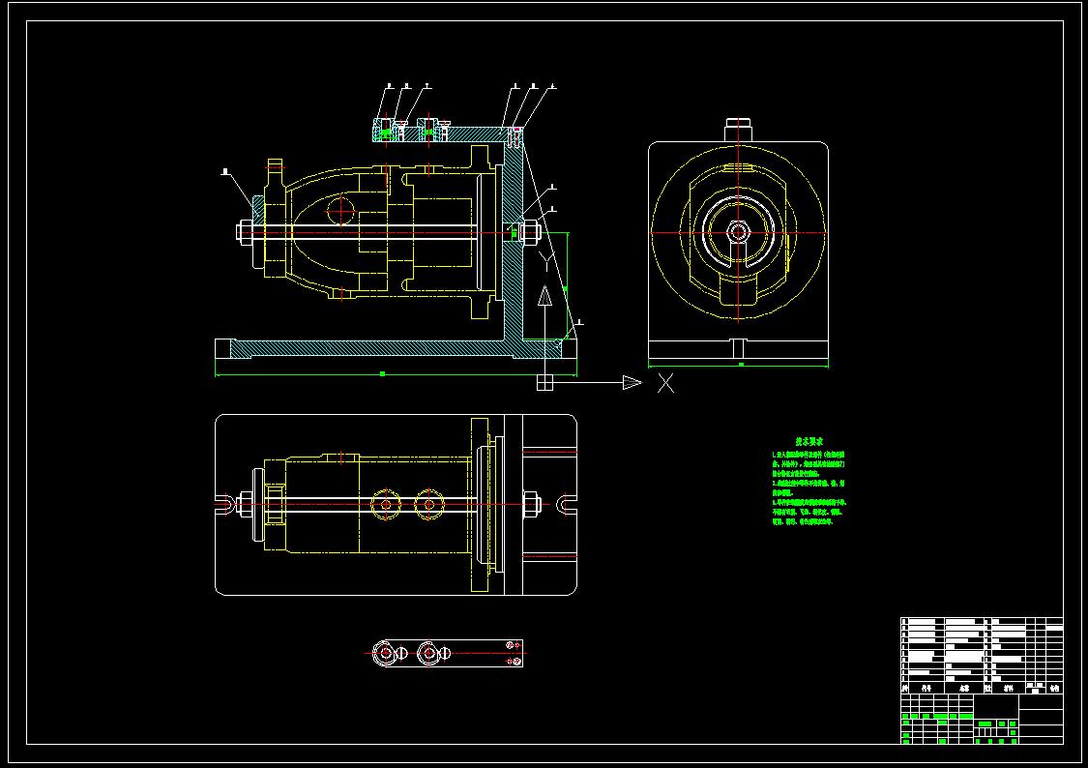Select the right hex nut in the top view

[531, 504]
